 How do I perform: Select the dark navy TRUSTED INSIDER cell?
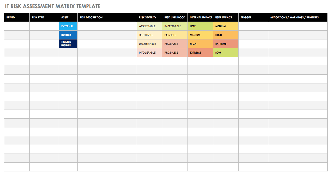click(68, 44)
